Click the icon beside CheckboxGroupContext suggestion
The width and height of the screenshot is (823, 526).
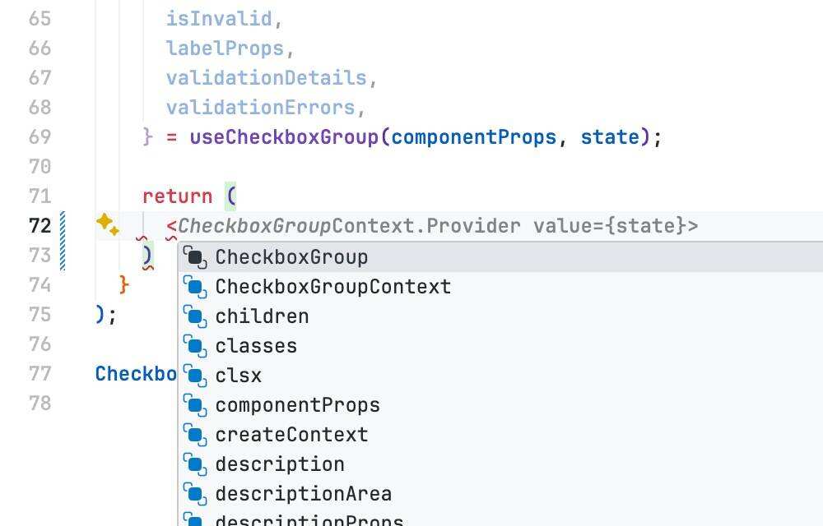pyautogui.click(x=195, y=287)
